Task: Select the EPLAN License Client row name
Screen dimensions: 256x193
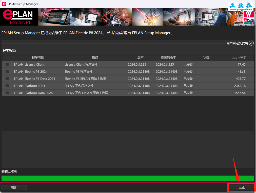Action: [29, 65]
